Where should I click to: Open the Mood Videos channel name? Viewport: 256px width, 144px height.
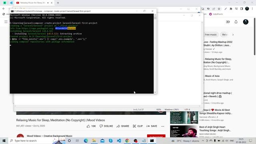[50, 136]
